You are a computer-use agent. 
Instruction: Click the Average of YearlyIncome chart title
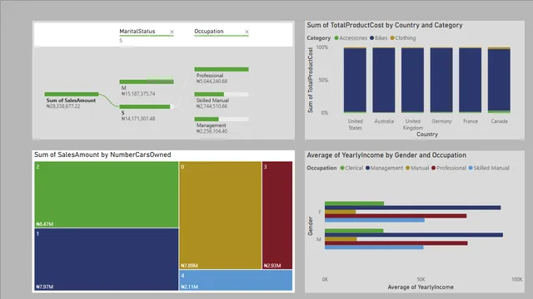tap(386, 155)
